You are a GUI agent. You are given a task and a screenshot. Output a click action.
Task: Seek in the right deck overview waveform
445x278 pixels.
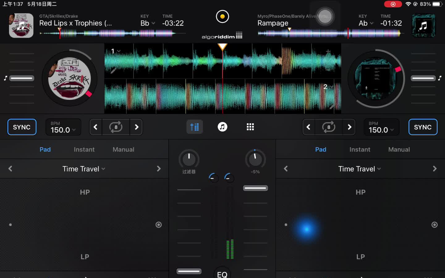click(331, 33)
